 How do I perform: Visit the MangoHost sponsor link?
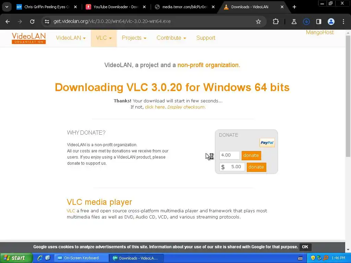click(x=320, y=33)
